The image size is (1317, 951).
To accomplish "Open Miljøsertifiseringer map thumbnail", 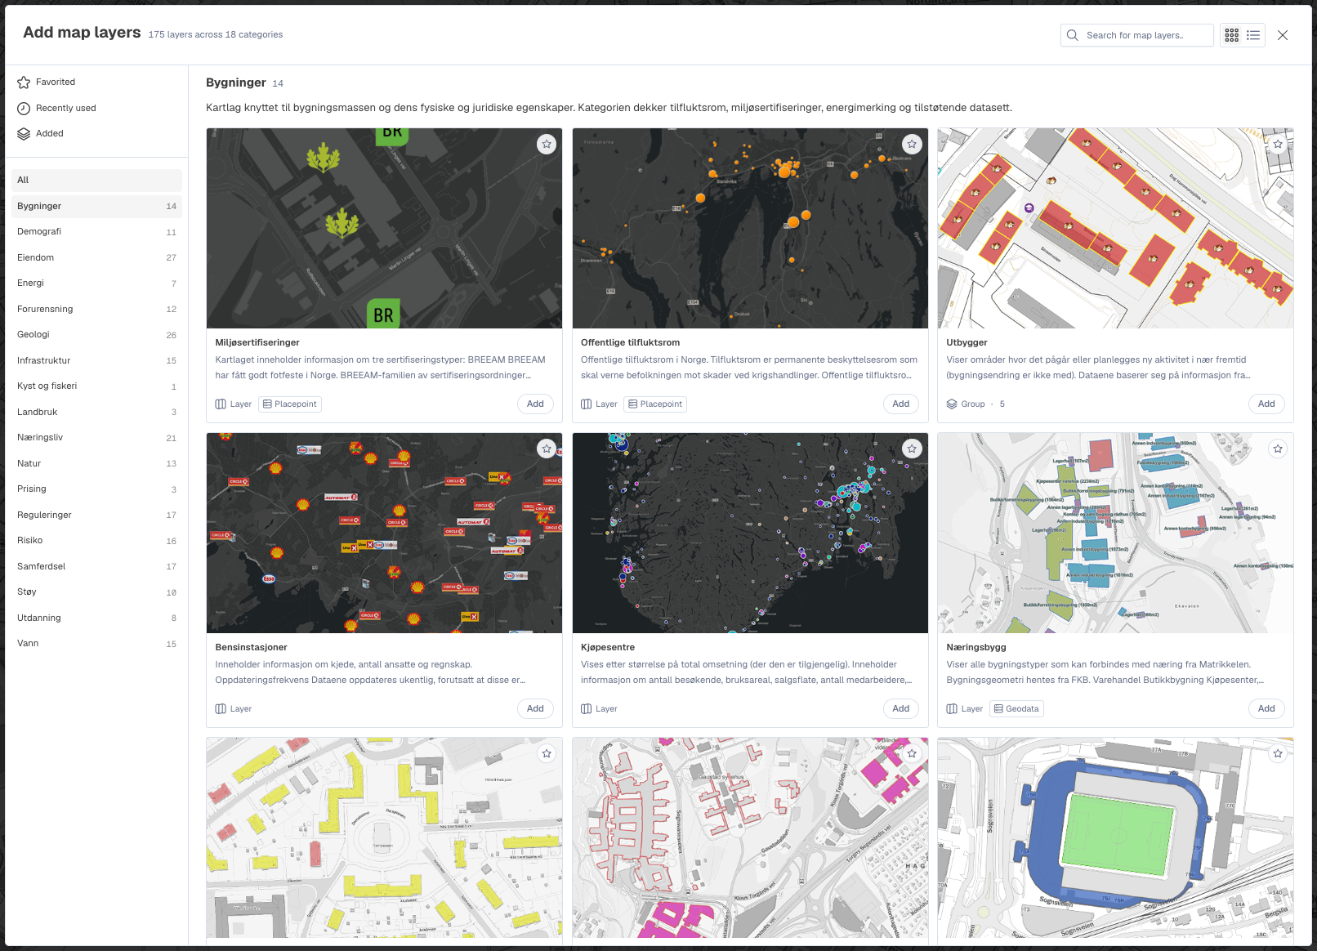I will click(384, 228).
